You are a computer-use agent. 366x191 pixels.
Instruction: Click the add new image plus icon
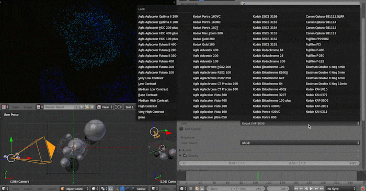coord(82,107)
